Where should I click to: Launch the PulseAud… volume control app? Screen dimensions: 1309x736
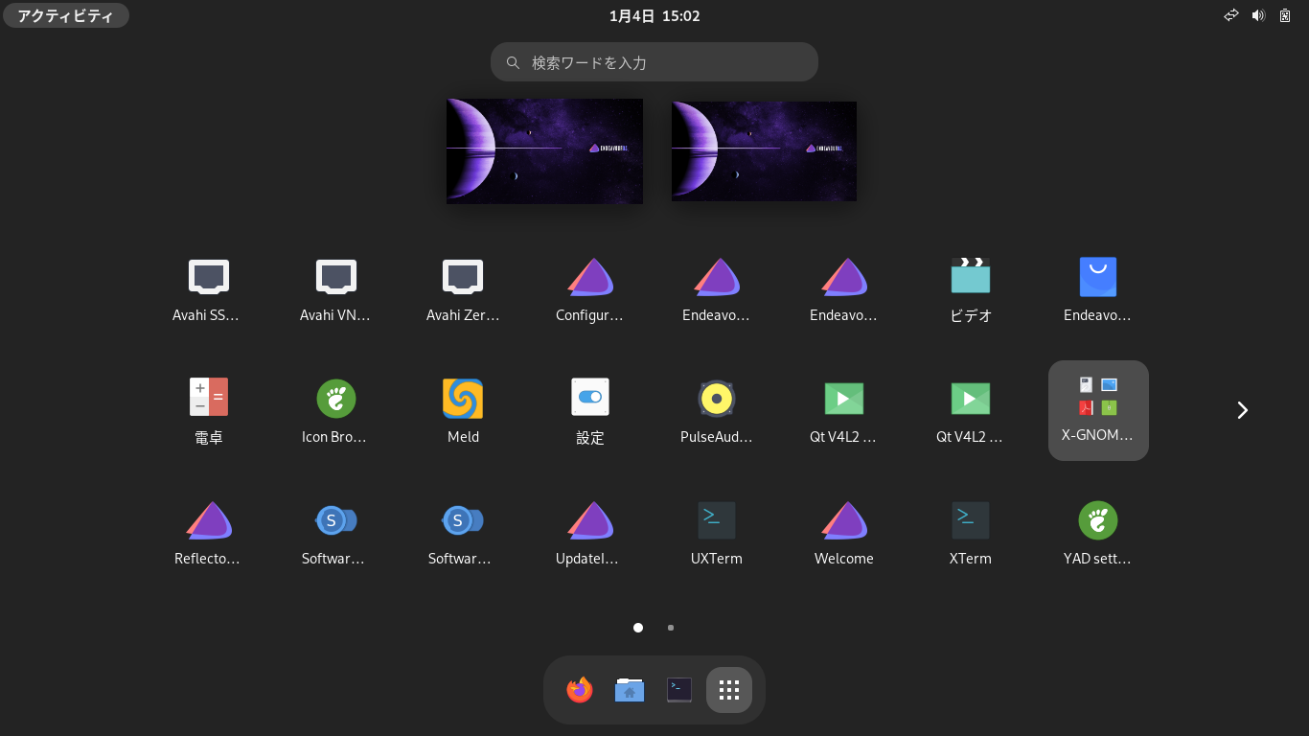[717, 410]
